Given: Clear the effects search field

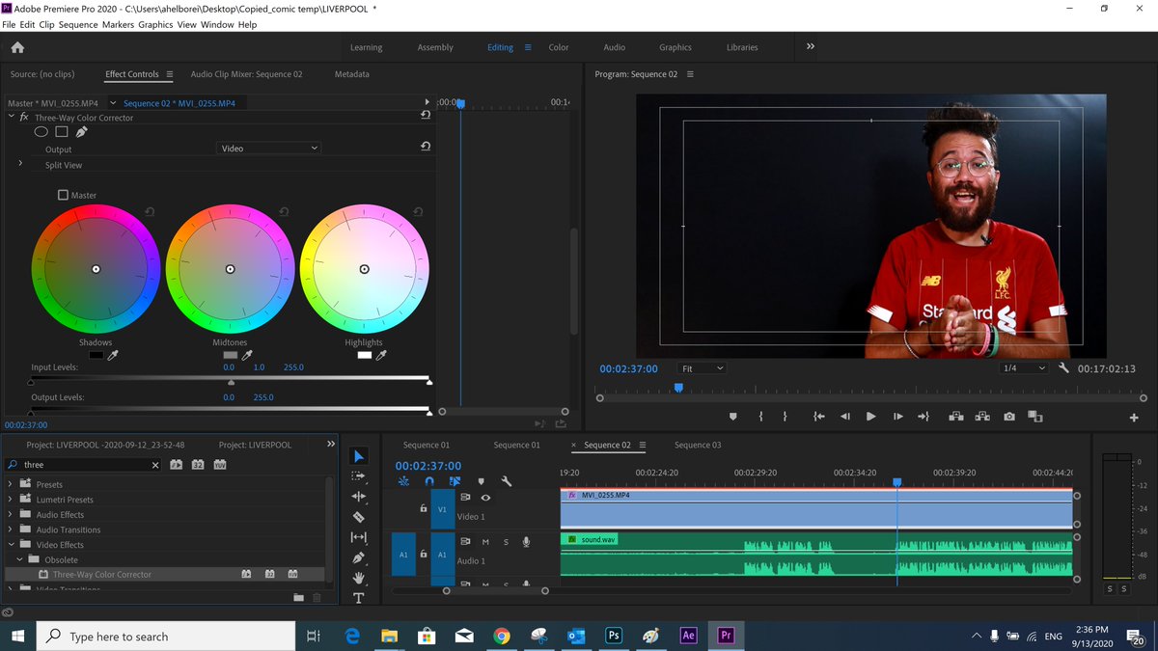Looking at the screenshot, I should [x=155, y=465].
